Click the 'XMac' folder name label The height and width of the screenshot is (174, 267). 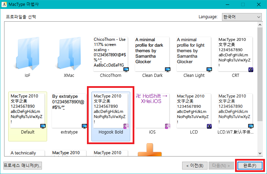69,76
